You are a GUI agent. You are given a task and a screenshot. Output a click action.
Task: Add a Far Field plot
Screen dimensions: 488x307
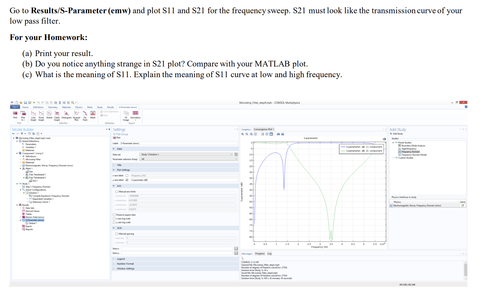click(x=85, y=115)
